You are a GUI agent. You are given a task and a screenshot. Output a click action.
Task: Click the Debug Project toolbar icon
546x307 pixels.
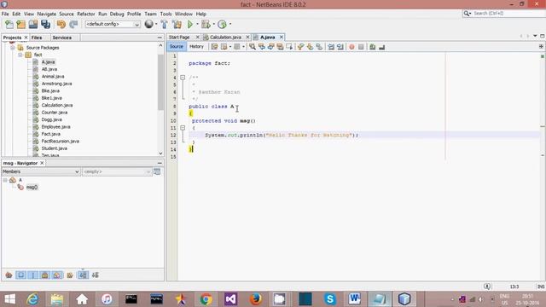tap(206, 24)
